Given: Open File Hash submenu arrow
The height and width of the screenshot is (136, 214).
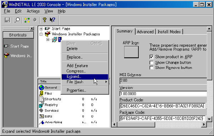Looking at the screenshot, I should pyautogui.click(x=106, y=82).
